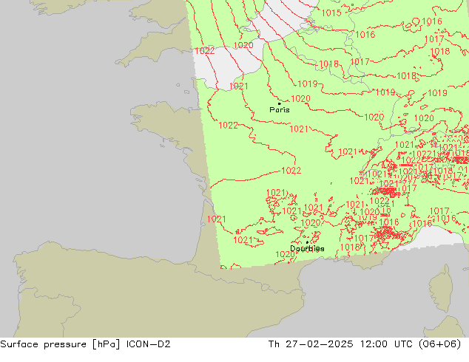The image size is (469, 362).
Task: Click the black dot marker above Paris
Action: 280,103
